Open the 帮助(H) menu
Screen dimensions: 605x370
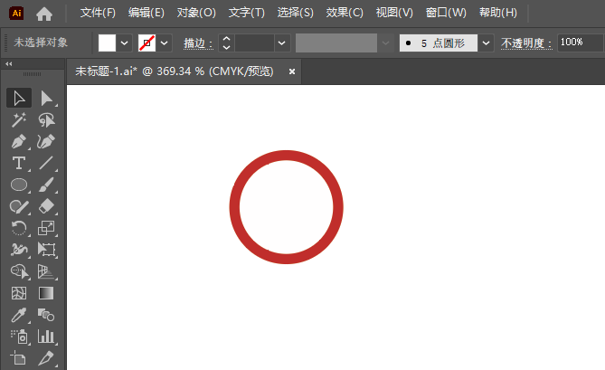(497, 14)
